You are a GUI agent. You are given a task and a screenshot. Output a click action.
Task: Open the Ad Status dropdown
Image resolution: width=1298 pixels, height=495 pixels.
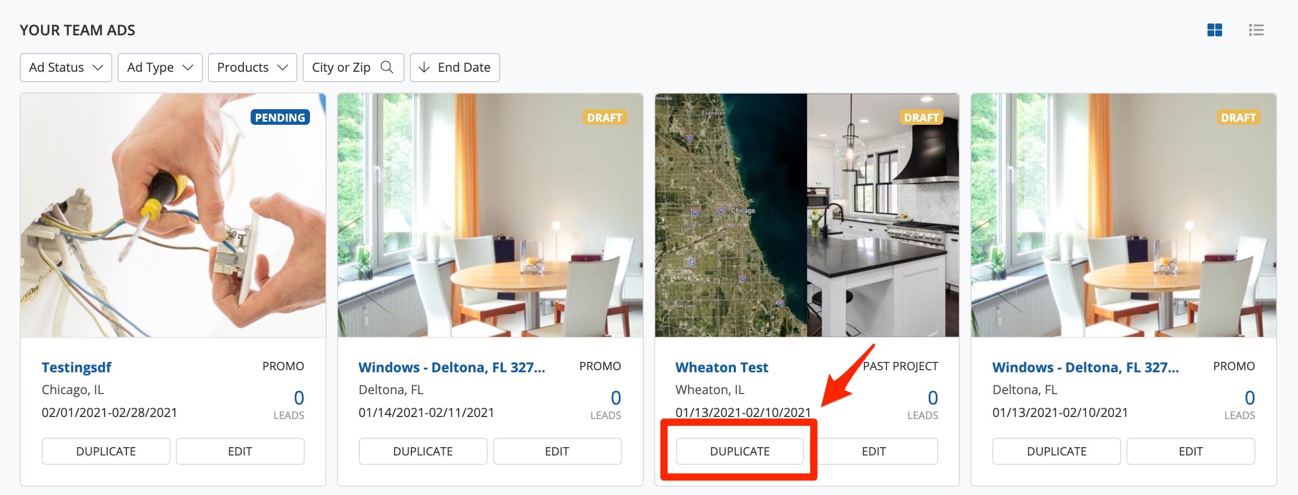pyautogui.click(x=66, y=68)
